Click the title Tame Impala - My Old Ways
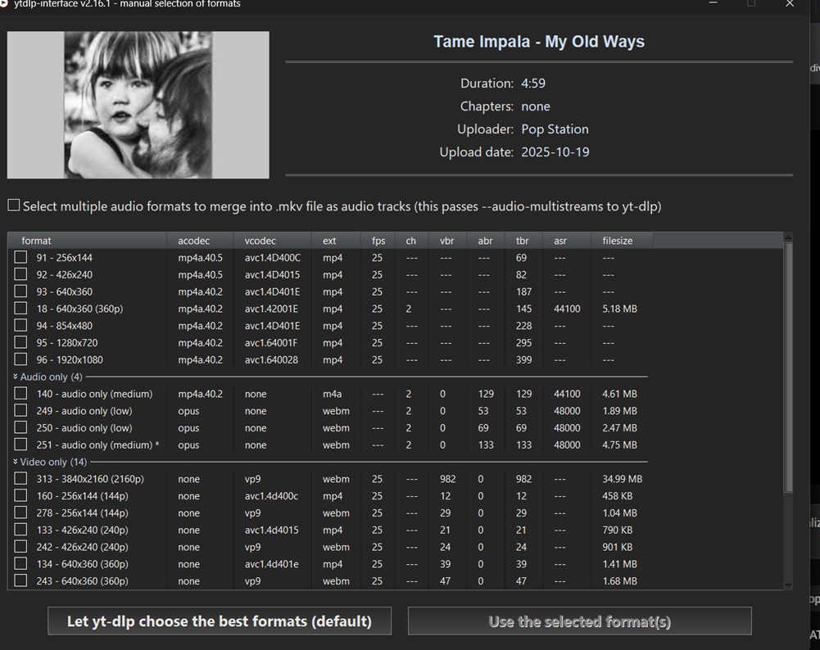The image size is (820, 650). point(539,41)
